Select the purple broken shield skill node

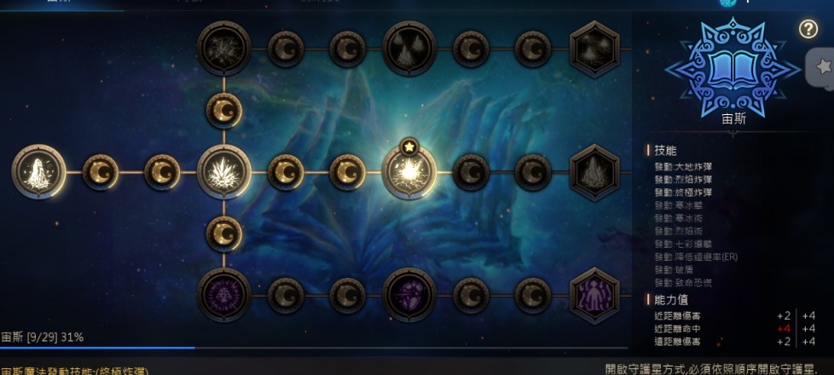(x=409, y=295)
